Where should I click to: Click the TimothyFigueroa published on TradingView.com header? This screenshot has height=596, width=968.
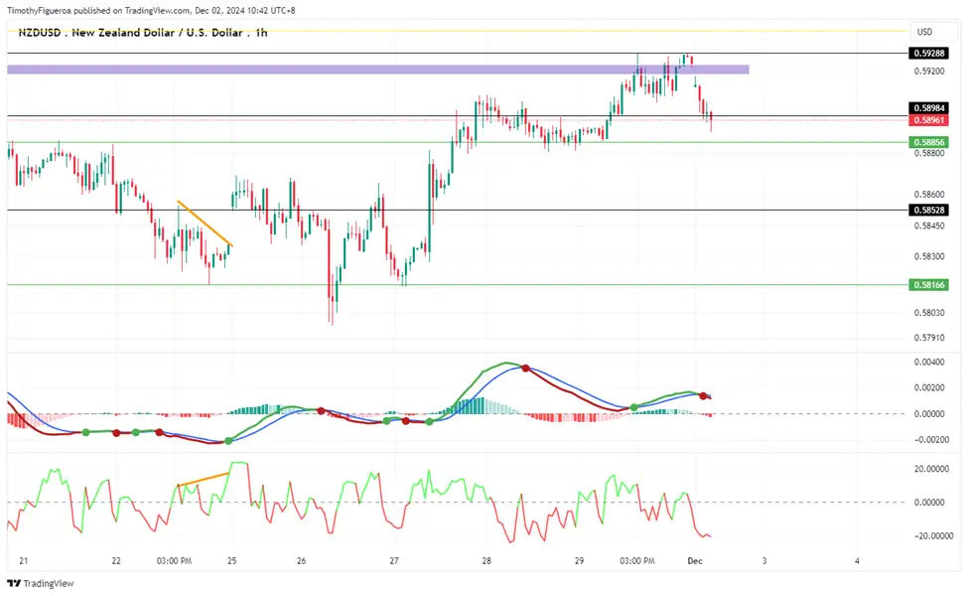(x=151, y=11)
